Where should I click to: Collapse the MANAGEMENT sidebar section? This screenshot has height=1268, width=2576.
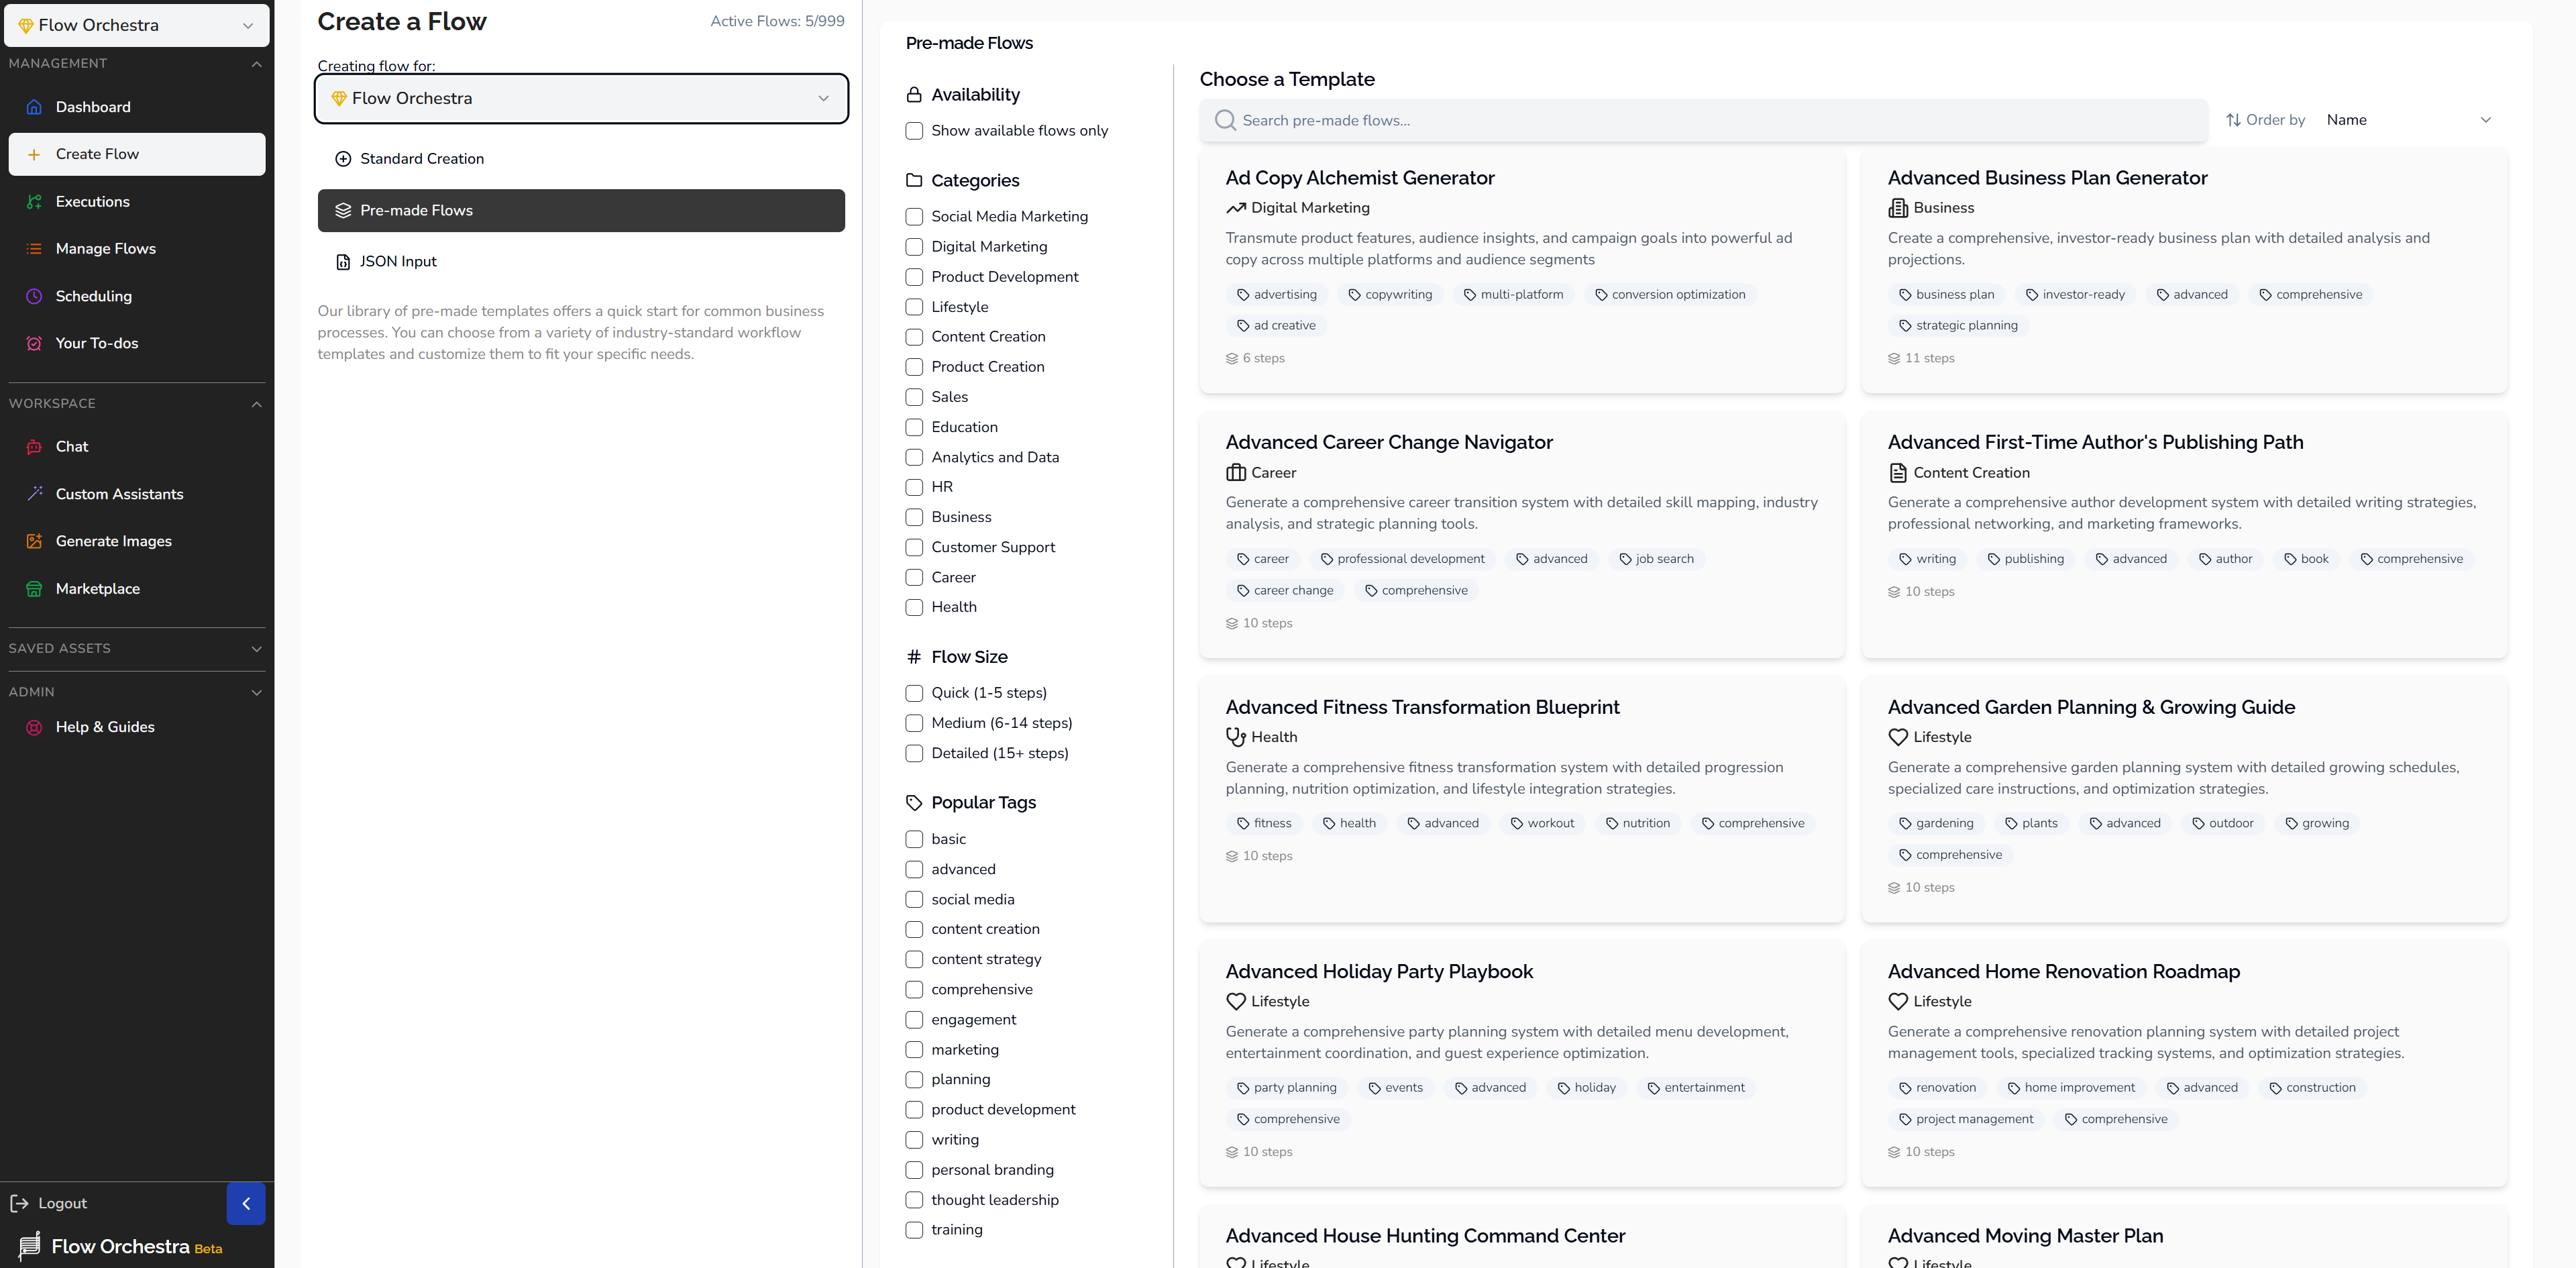coord(256,64)
